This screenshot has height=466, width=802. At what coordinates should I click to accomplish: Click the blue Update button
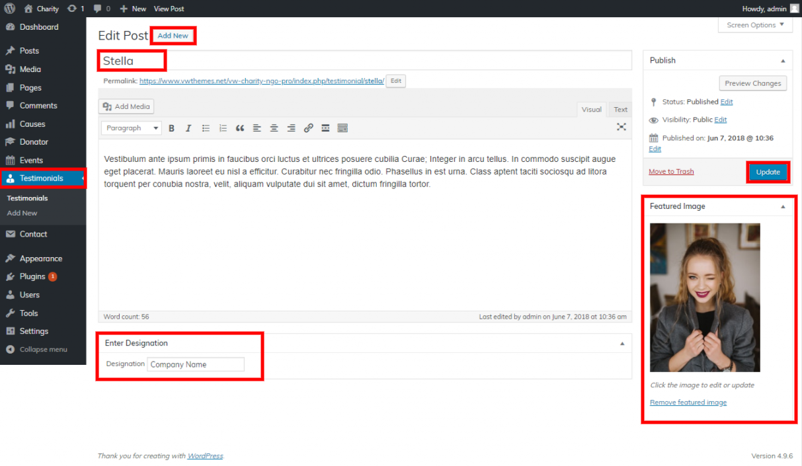pos(768,172)
